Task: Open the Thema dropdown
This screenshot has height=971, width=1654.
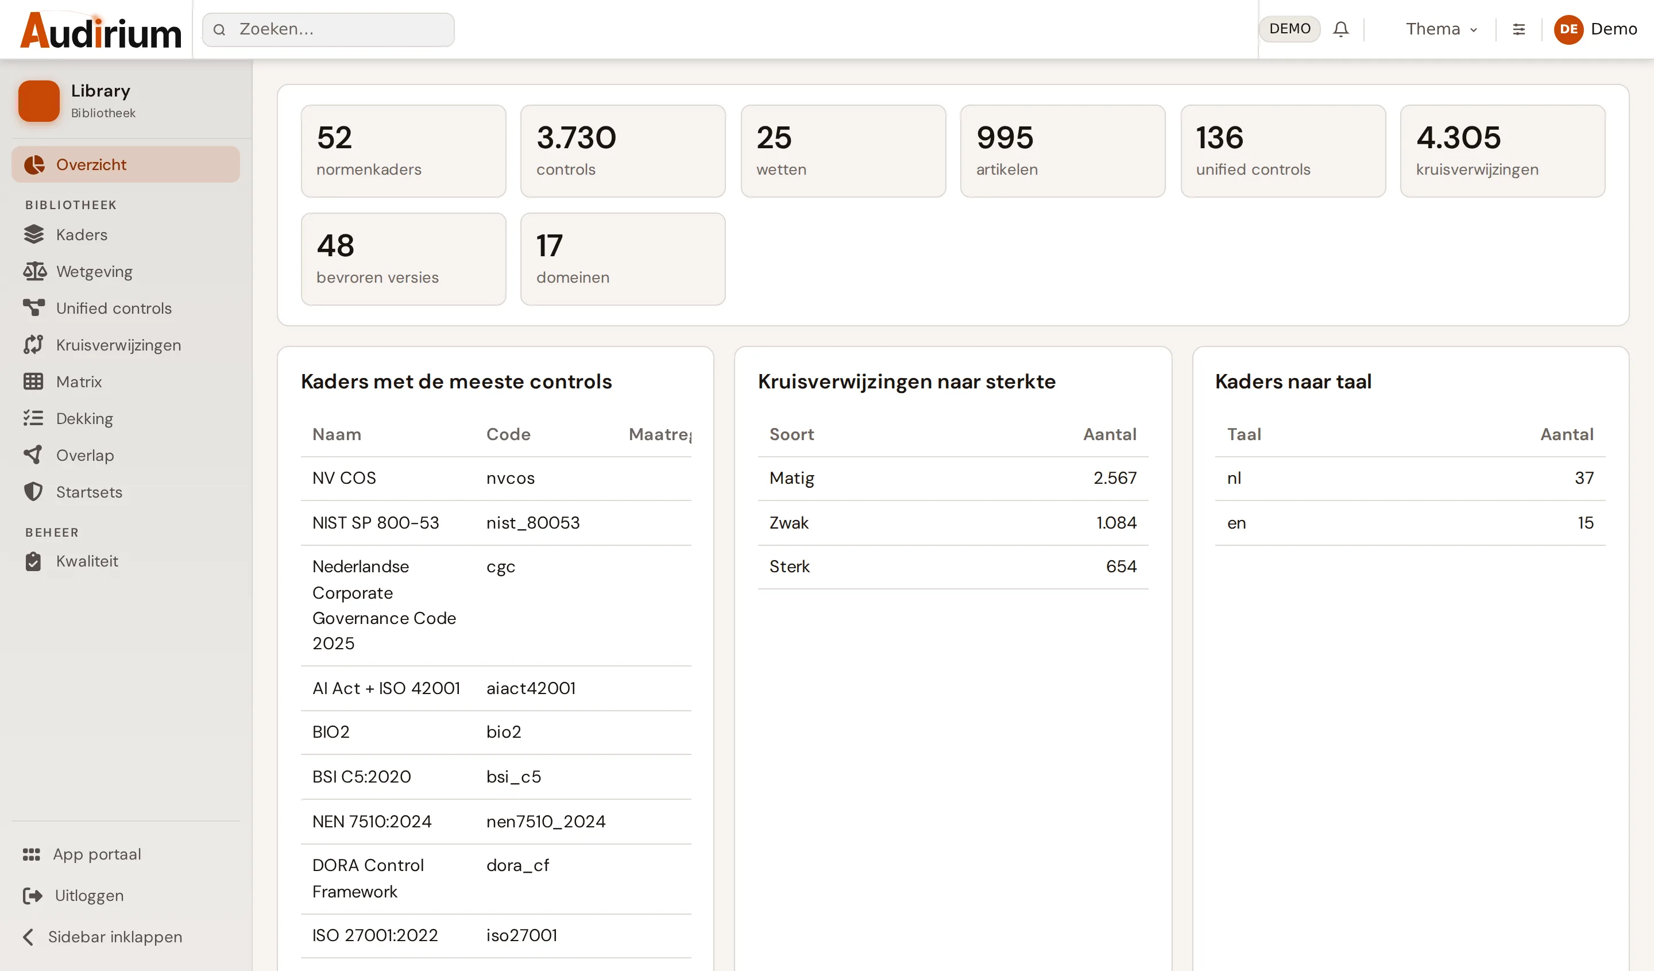Action: tap(1442, 29)
